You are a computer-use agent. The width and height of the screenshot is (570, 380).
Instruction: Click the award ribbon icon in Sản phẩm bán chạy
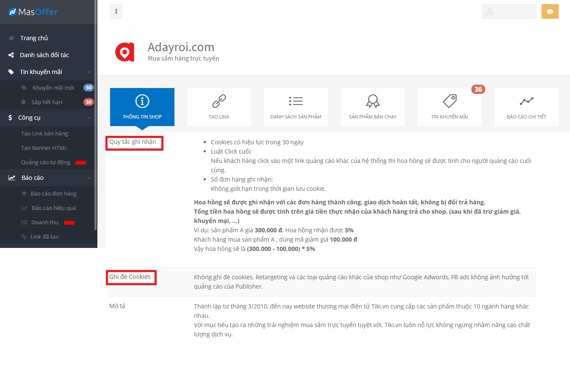373,101
